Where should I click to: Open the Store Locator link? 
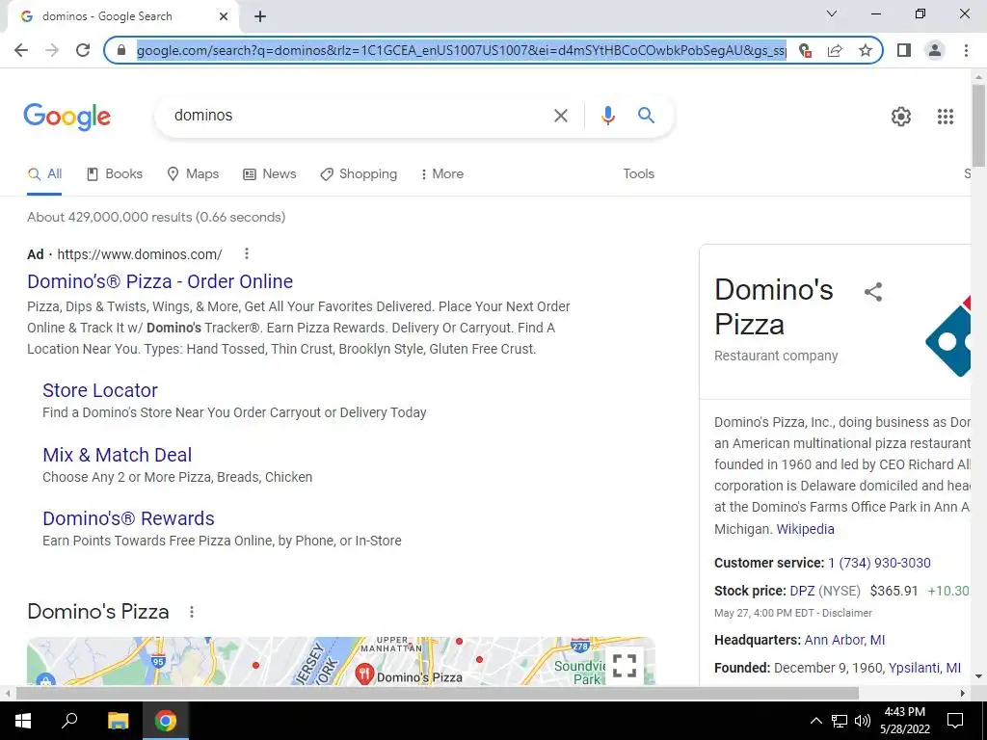pyautogui.click(x=100, y=390)
